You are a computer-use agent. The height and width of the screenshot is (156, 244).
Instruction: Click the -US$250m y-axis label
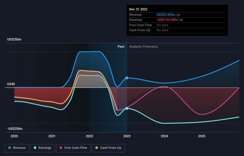[15, 129]
